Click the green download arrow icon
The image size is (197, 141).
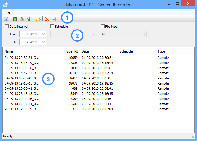pyautogui.click(x=22, y=19)
